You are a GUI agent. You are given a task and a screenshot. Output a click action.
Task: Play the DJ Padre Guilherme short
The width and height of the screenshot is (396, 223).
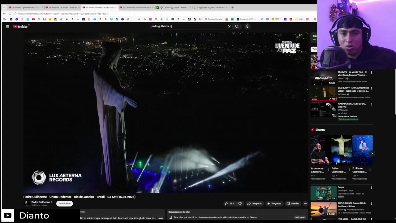tap(362, 150)
